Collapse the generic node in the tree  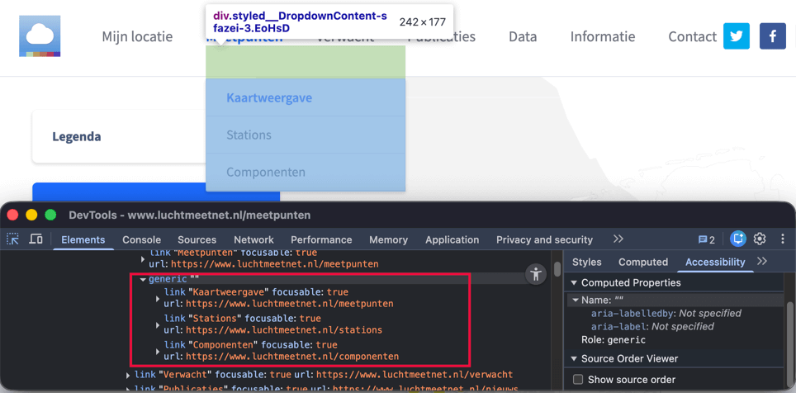click(143, 279)
